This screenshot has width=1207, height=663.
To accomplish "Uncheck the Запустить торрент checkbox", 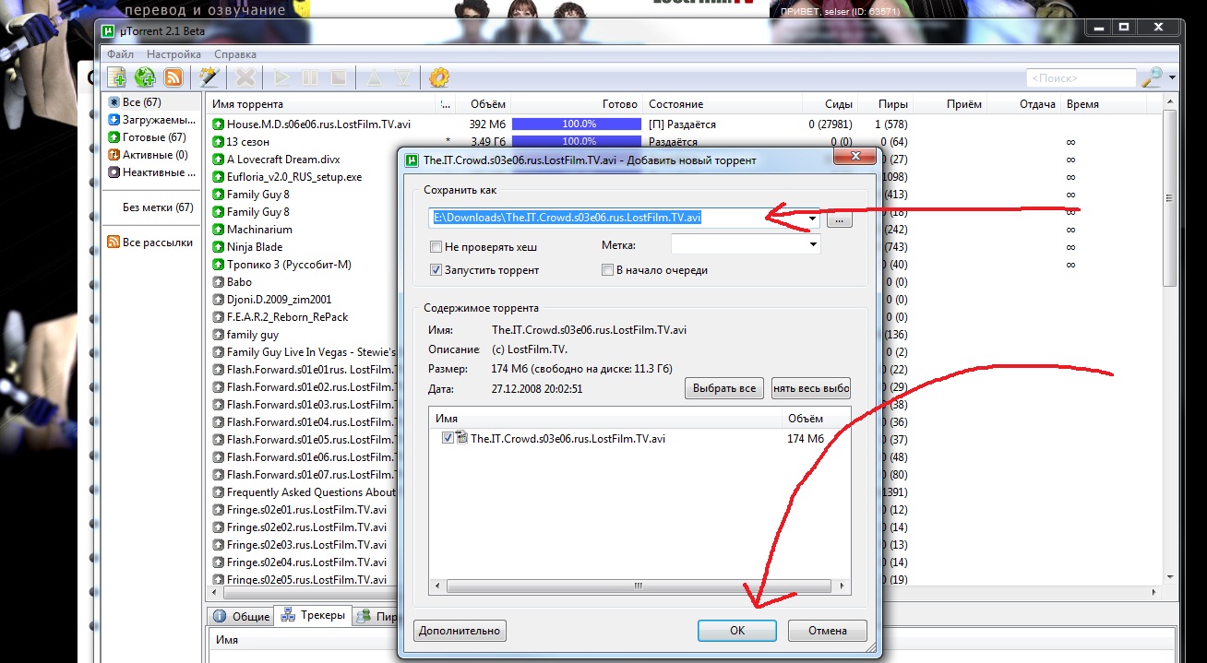I will click(x=436, y=270).
